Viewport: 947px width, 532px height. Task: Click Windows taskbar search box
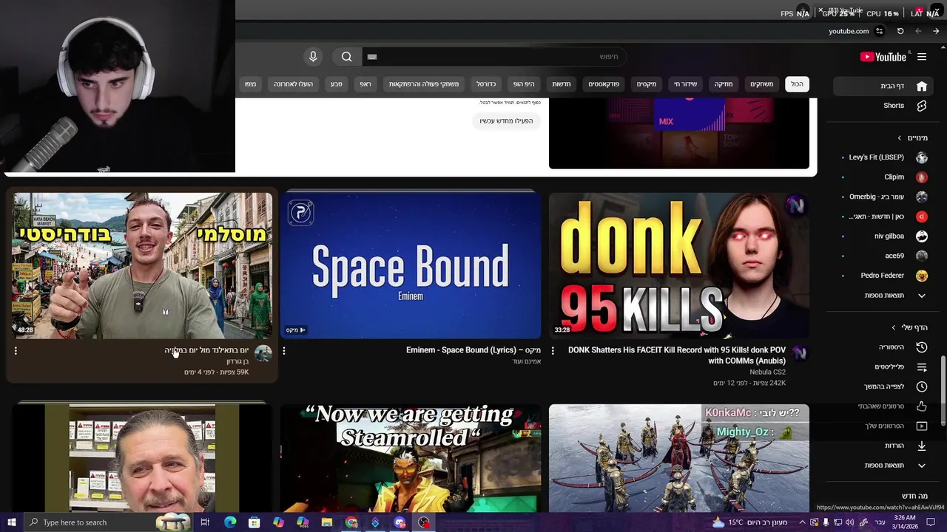tap(107, 522)
